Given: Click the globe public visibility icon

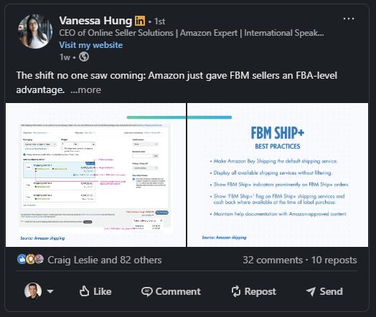Looking at the screenshot, I should (84, 57).
